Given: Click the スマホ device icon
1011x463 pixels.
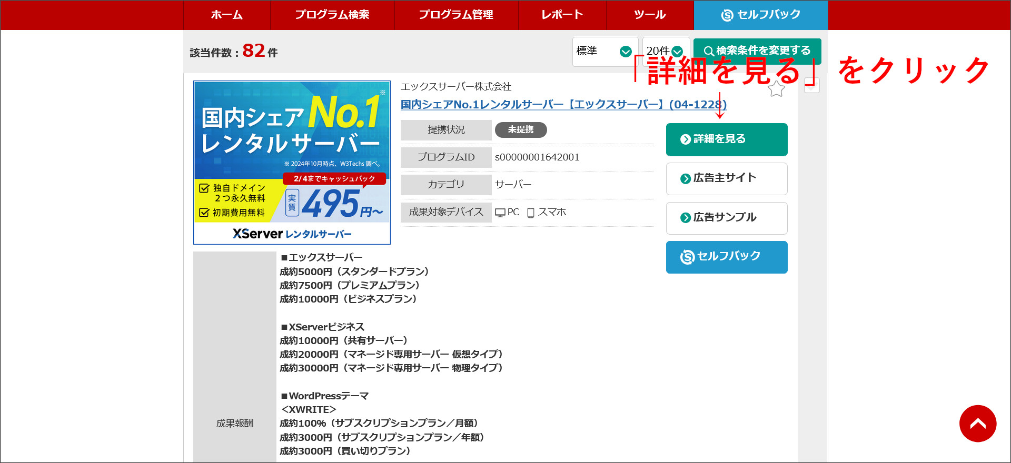Looking at the screenshot, I should (x=531, y=213).
